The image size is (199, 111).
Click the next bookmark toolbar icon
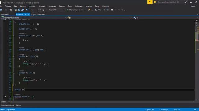pos(119,10)
